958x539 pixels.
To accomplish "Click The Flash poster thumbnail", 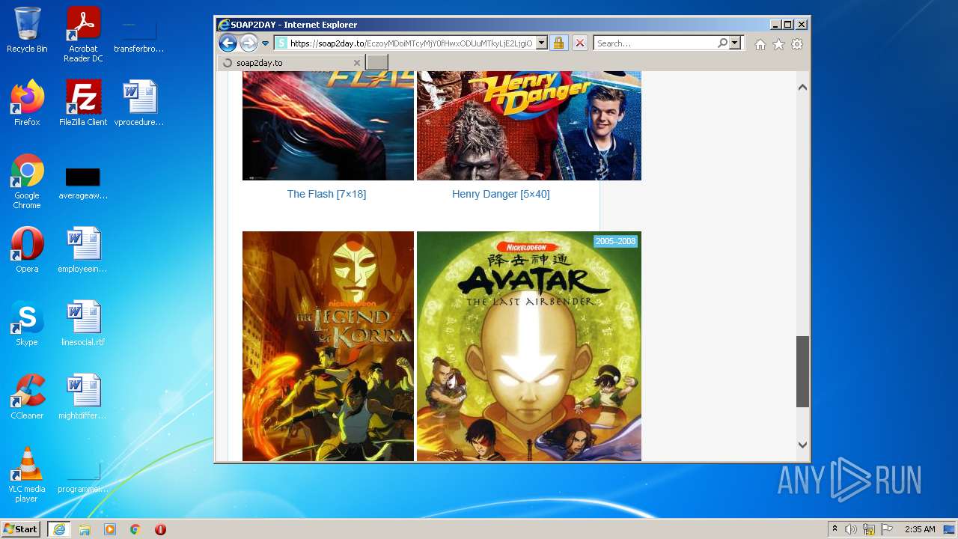I will tap(328, 126).
